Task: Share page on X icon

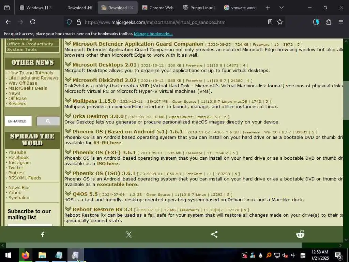Action: pyautogui.click(x=128, y=234)
